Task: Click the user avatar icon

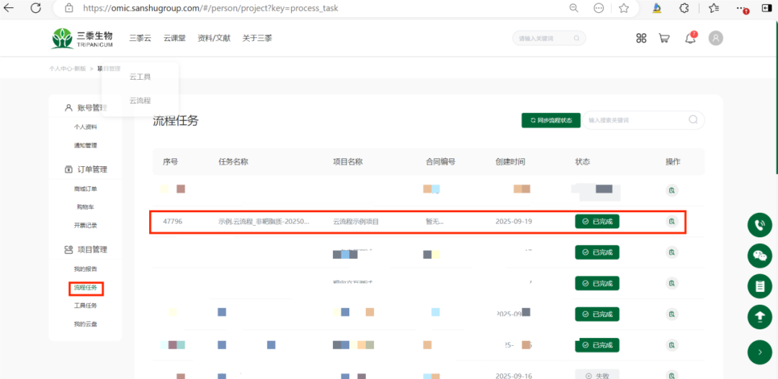Action: (715, 38)
